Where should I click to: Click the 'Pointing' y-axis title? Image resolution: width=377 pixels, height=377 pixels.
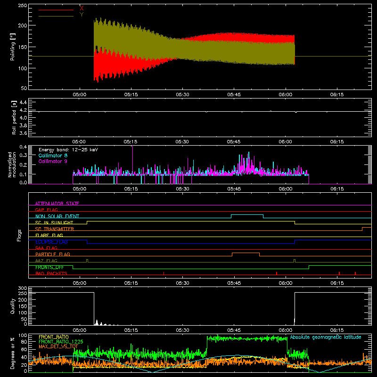13,47
